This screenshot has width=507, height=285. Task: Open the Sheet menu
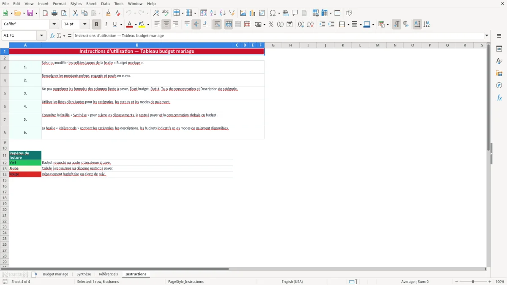pyautogui.click(x=92, y=3)
